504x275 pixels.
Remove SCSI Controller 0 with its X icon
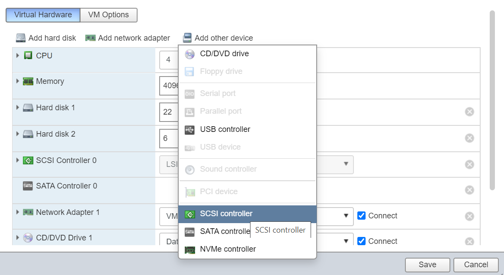click(x=469, y=165)
